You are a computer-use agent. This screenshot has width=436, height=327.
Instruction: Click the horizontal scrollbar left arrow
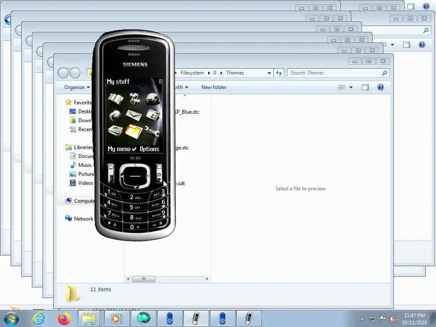coord(128,278)
